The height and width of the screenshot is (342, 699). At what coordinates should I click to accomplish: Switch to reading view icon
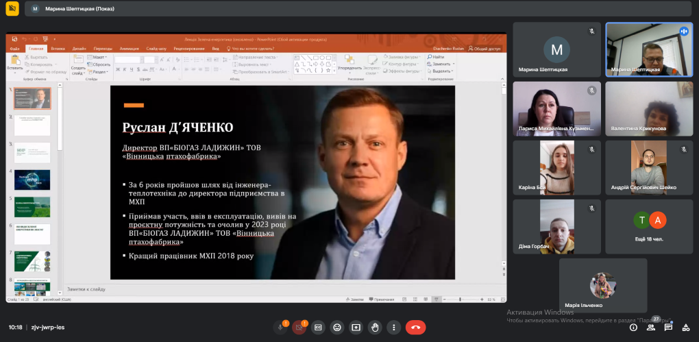426,300
